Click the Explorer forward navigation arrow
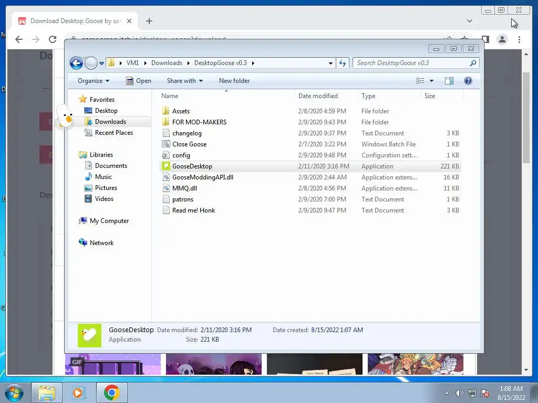538x403 pixels. point(91,63)
